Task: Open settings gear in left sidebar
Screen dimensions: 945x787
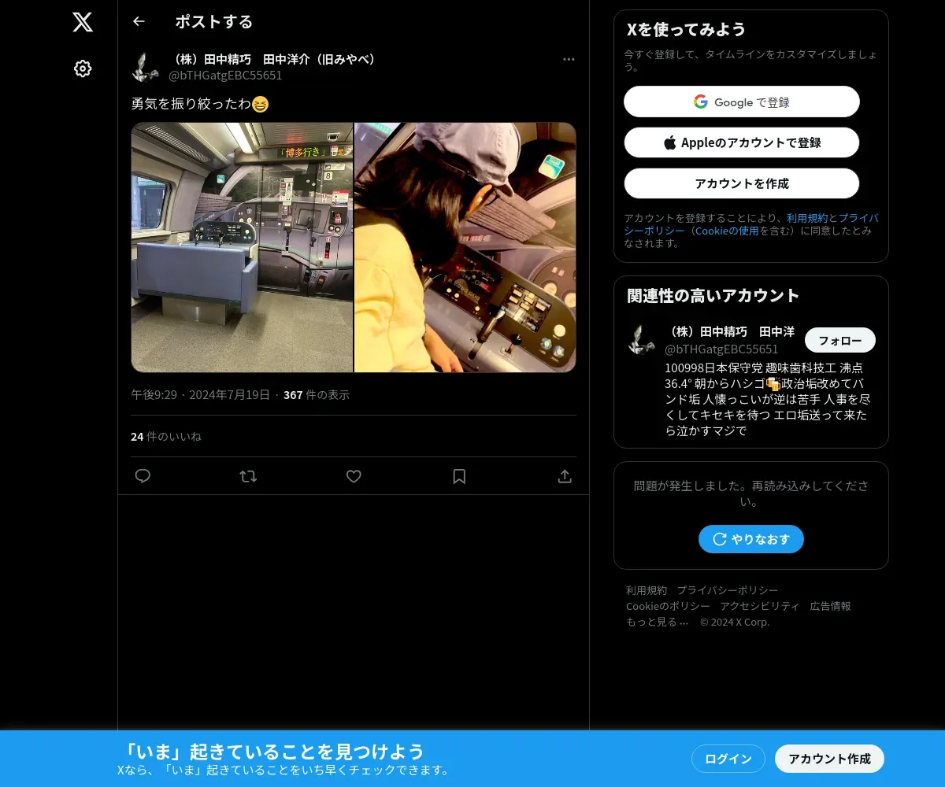Action: tap(83, 68)
